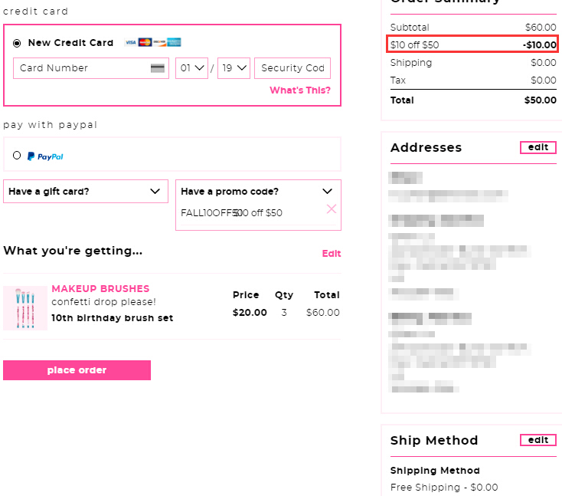Image resolution: width=562 pixels, height=496 pixels.
Task: Open the makeup brush set thumbnail
Action: 25,308
